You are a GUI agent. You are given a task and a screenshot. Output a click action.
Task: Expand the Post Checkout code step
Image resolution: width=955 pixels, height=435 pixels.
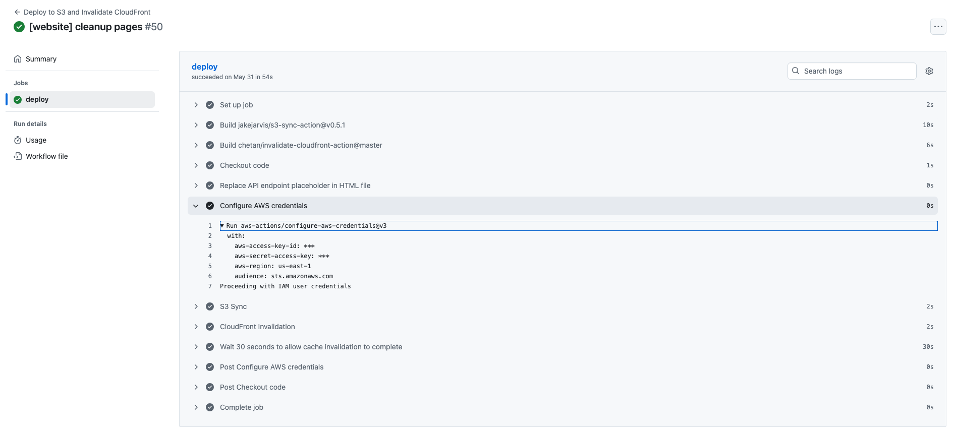563,387
